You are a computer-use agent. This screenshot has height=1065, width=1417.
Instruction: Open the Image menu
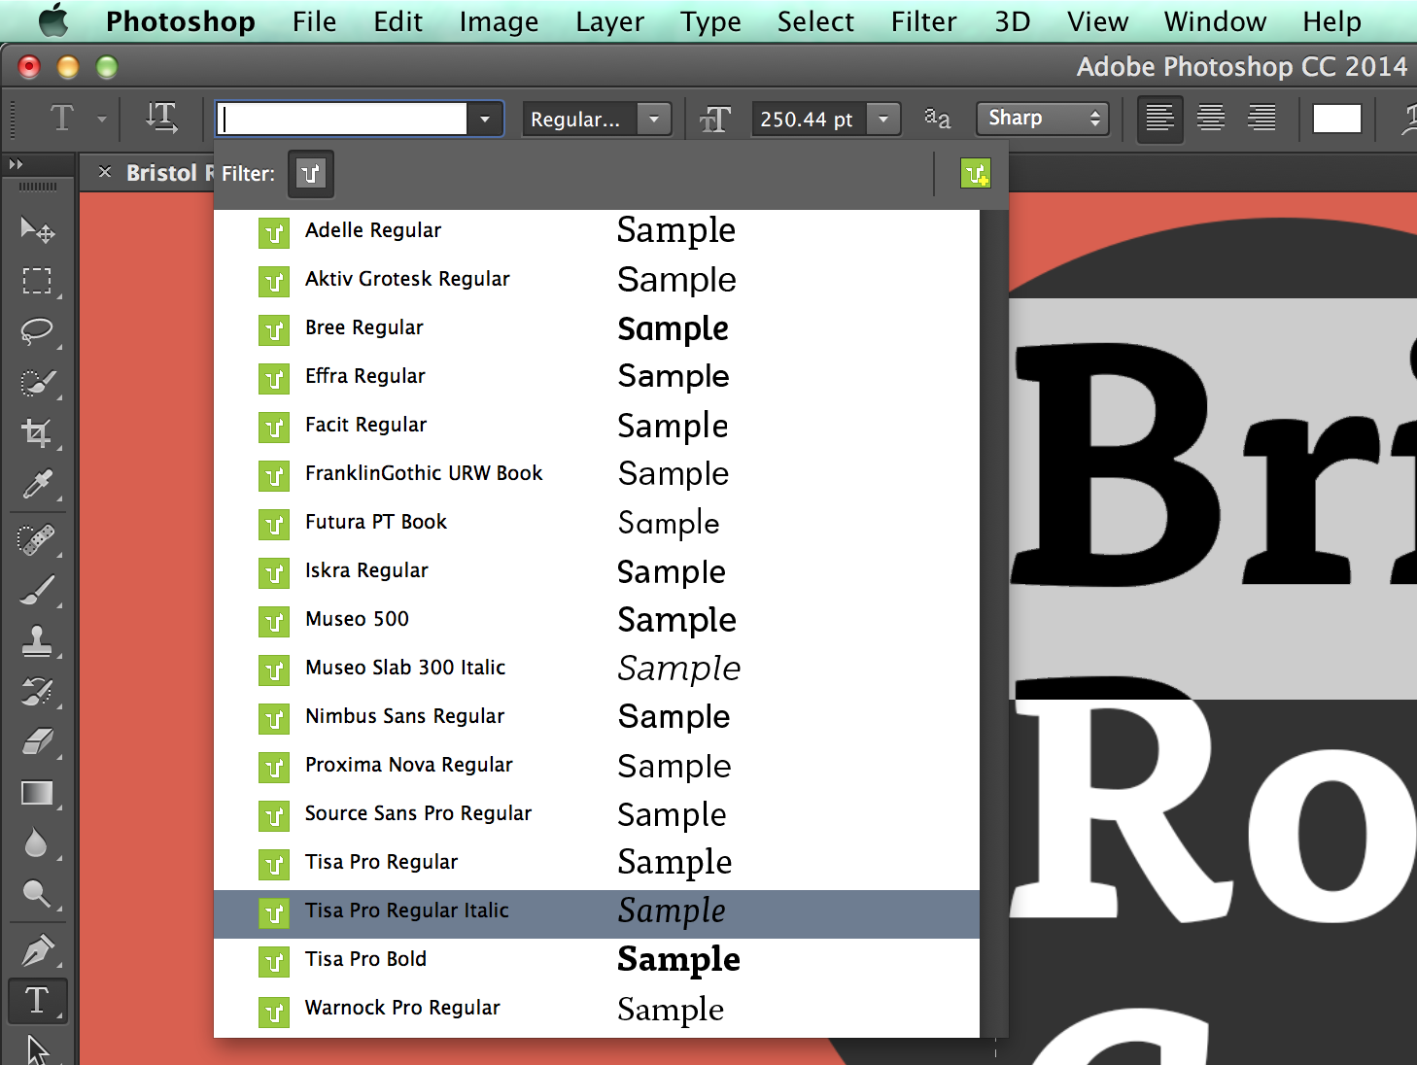[x=499, y=21]
